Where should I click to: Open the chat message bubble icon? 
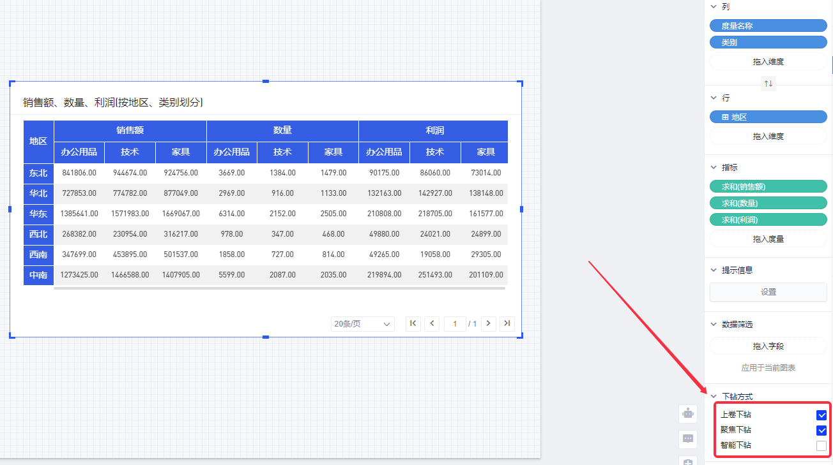[x=688, y=439]
